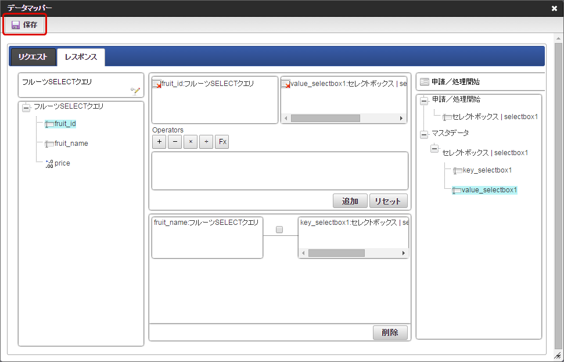Click the 保存 save button
Image resolution: width=564 pixels, height=362 pixels.
24,25
